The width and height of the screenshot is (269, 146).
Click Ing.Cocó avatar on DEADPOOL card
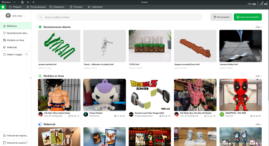point(222,114)
